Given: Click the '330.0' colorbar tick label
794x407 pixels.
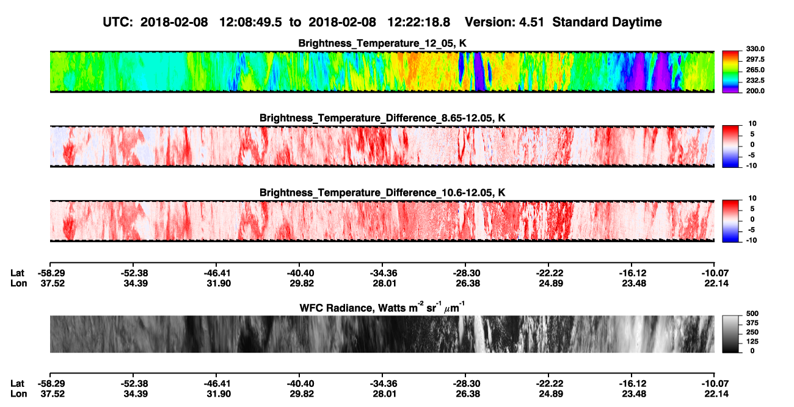Looking at the screenshot, I should click(755, 49).
